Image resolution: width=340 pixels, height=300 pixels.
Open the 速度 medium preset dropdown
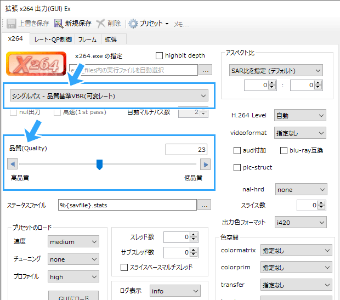(73, 242)
